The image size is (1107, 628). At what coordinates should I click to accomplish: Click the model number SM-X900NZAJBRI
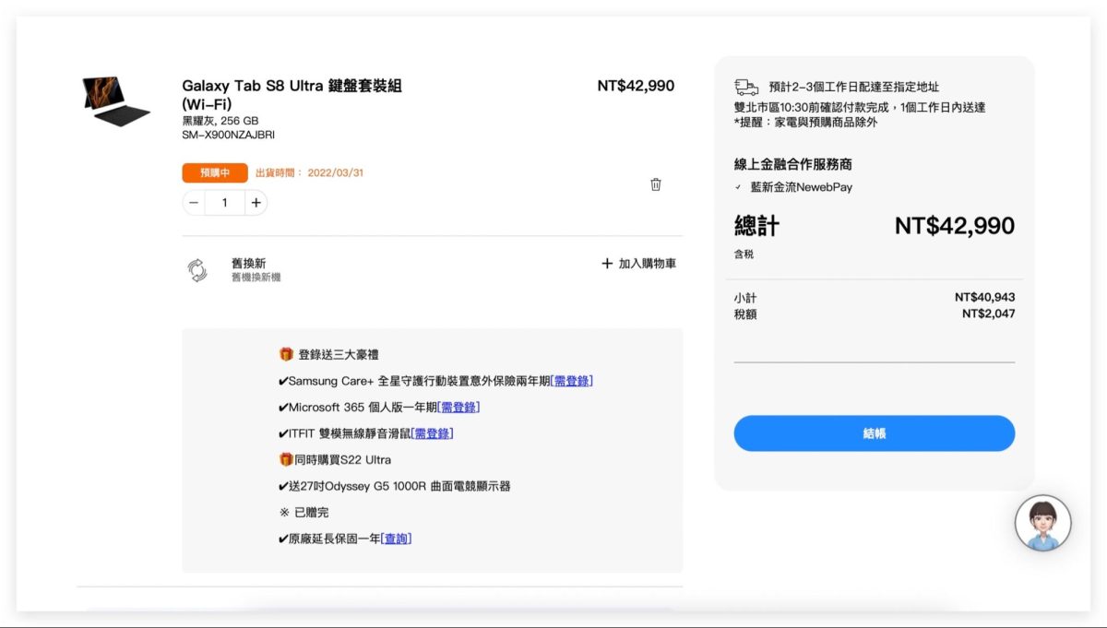(228, 135)
